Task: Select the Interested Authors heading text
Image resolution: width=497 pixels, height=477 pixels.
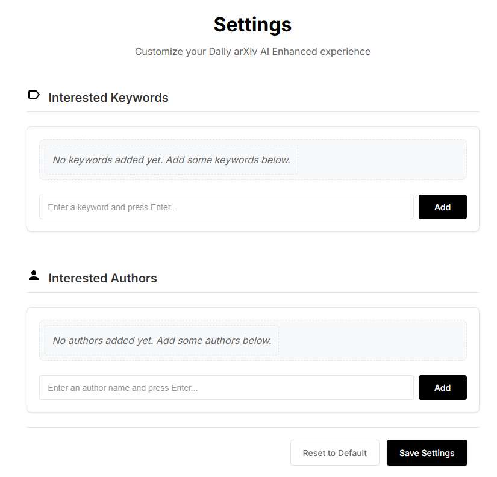Action: [x=102, y=278]
